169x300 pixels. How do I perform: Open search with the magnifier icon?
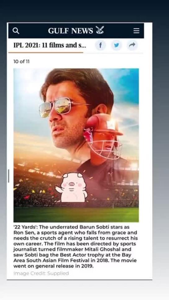(x=16, y=31)
